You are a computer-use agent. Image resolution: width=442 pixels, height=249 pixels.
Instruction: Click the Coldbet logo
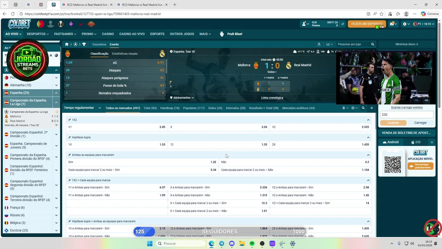coord(20,24)
